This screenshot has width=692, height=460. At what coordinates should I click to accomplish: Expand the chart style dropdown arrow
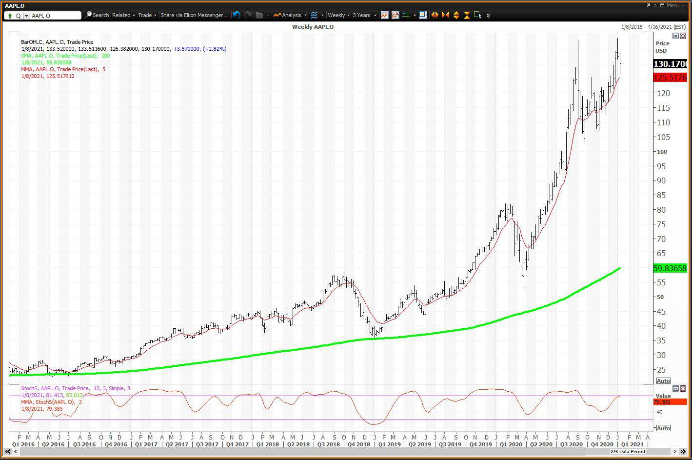[x=322, y=16]
